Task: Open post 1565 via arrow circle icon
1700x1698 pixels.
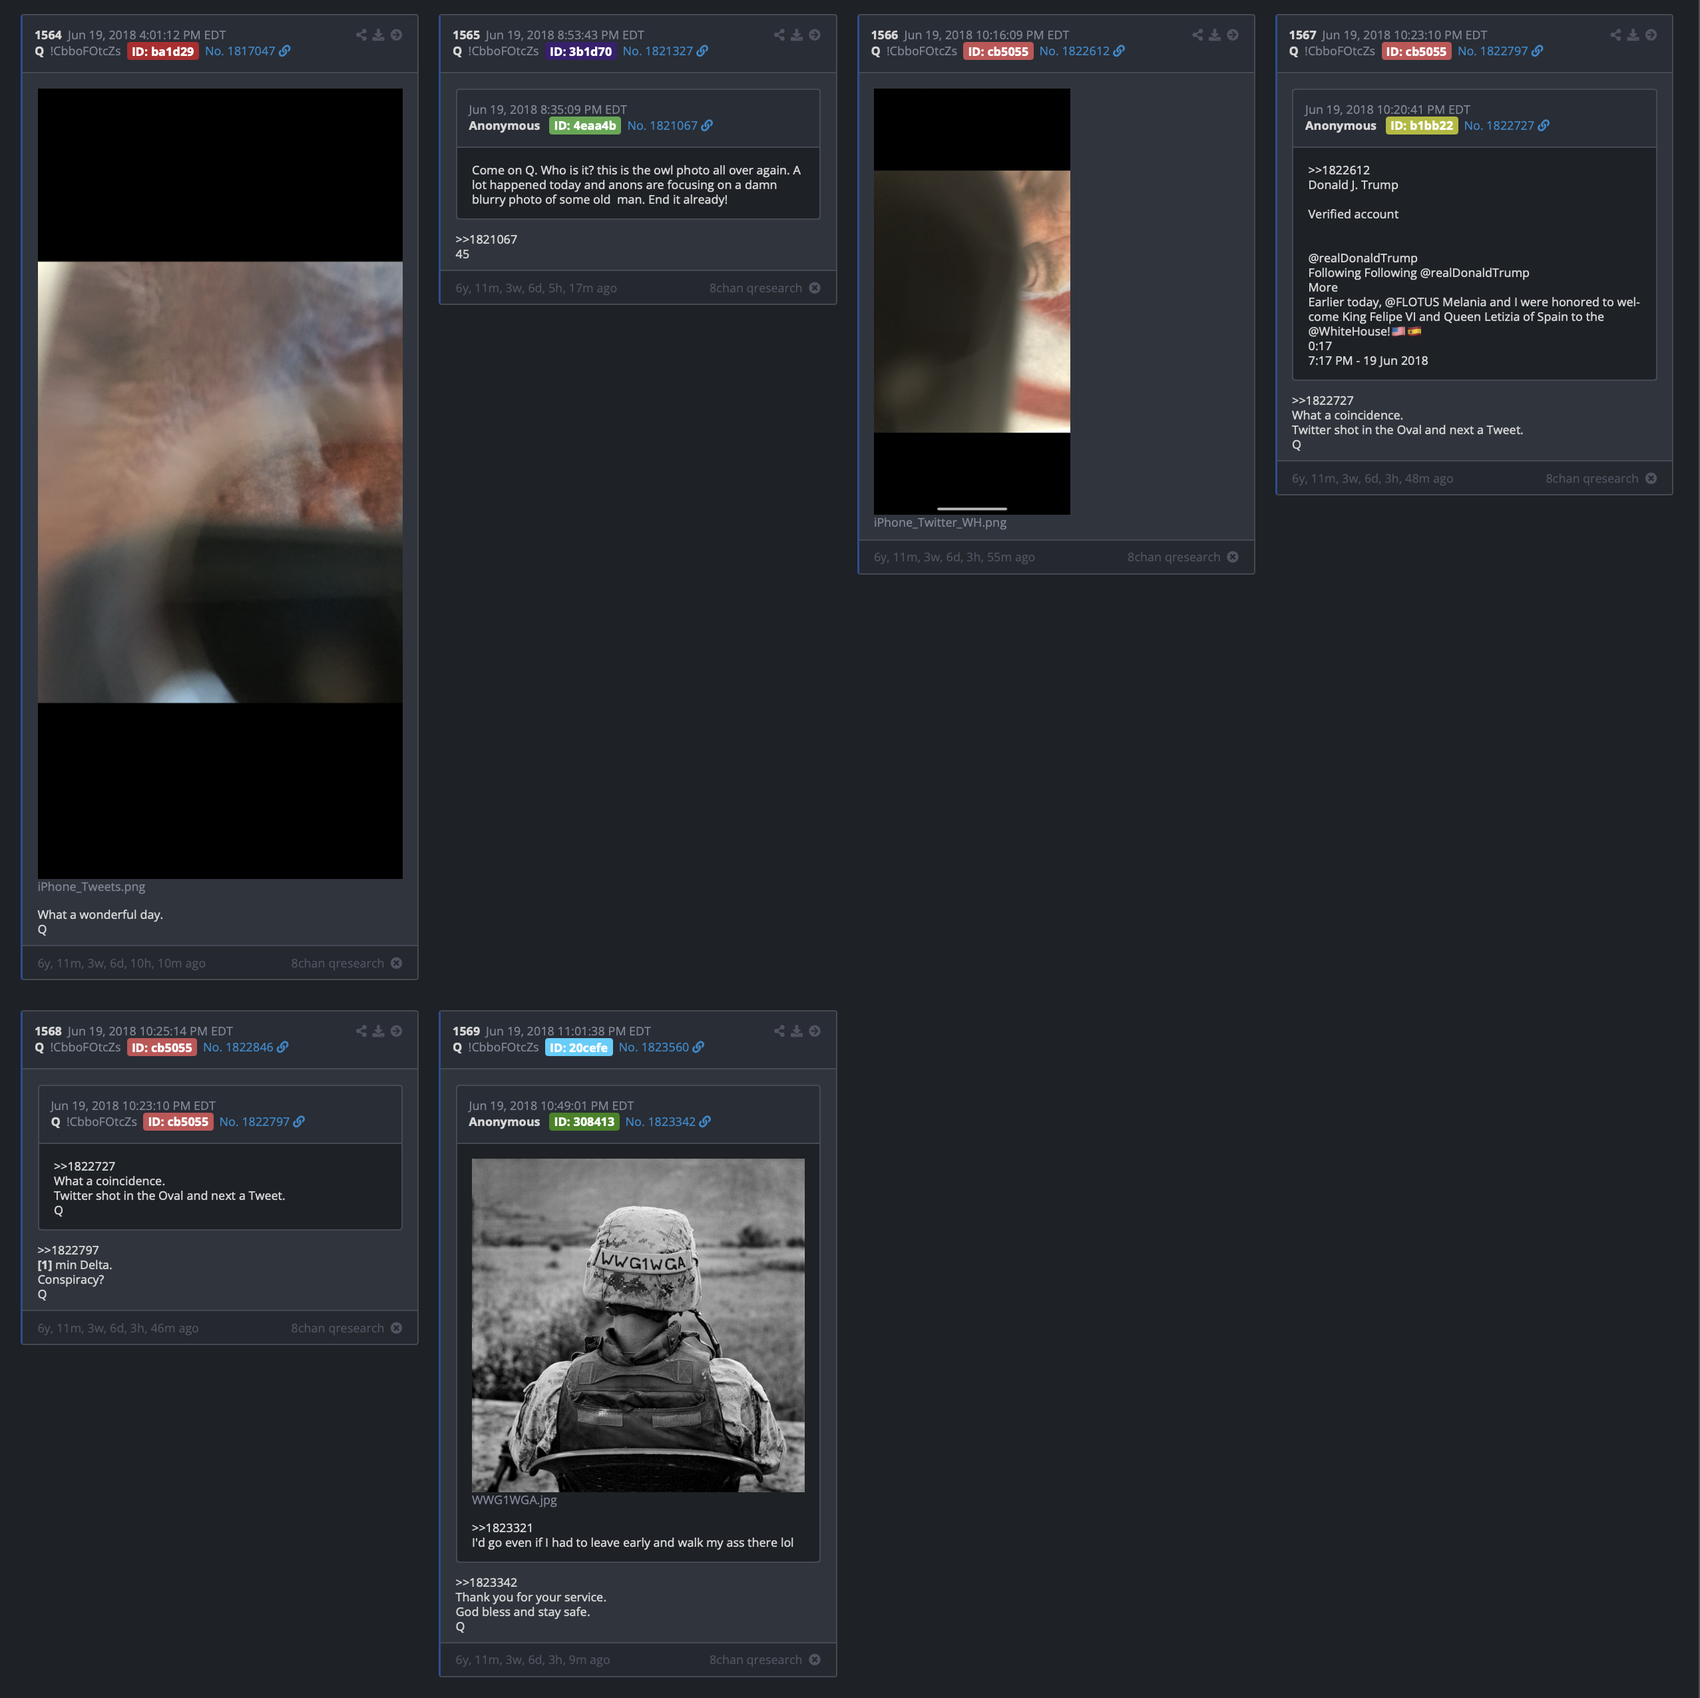Action: [x=815, y=35]
